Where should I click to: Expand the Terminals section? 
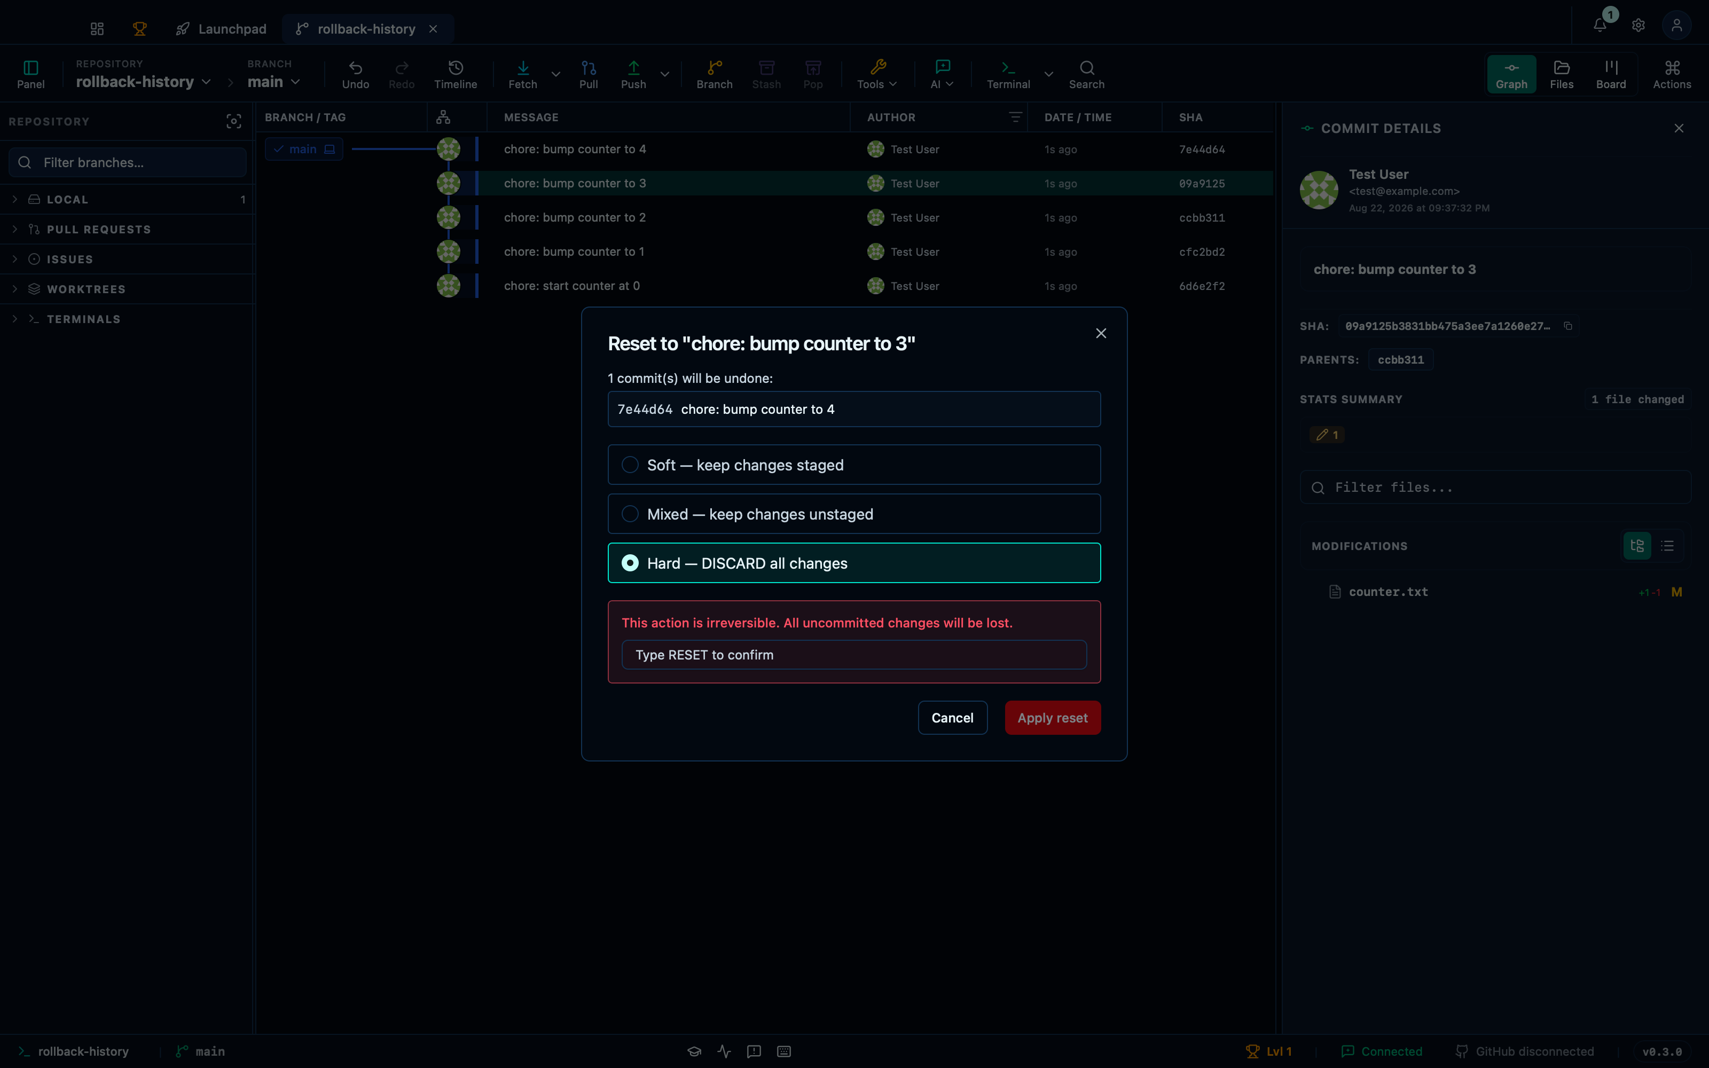point(127,319)
